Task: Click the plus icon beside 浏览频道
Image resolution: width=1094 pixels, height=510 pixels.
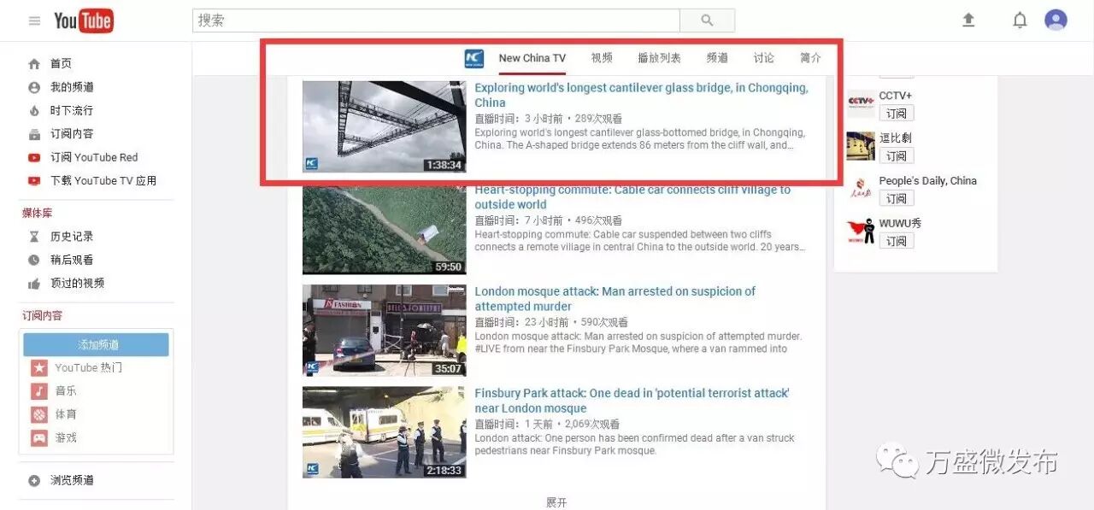Action: 34,481
